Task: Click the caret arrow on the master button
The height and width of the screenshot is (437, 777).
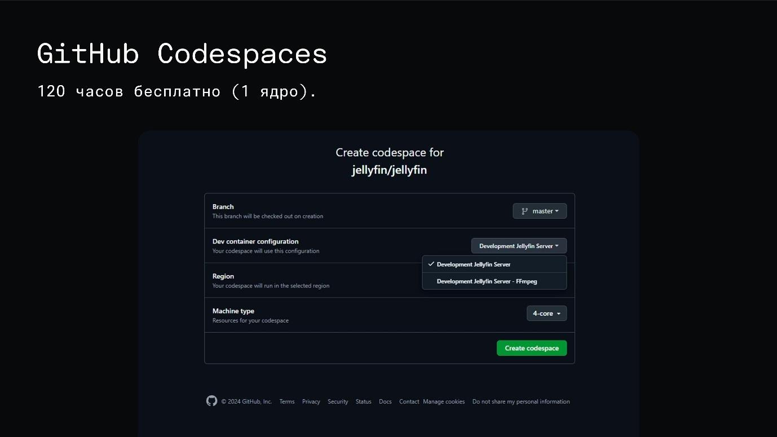Action: coord(556,211)
